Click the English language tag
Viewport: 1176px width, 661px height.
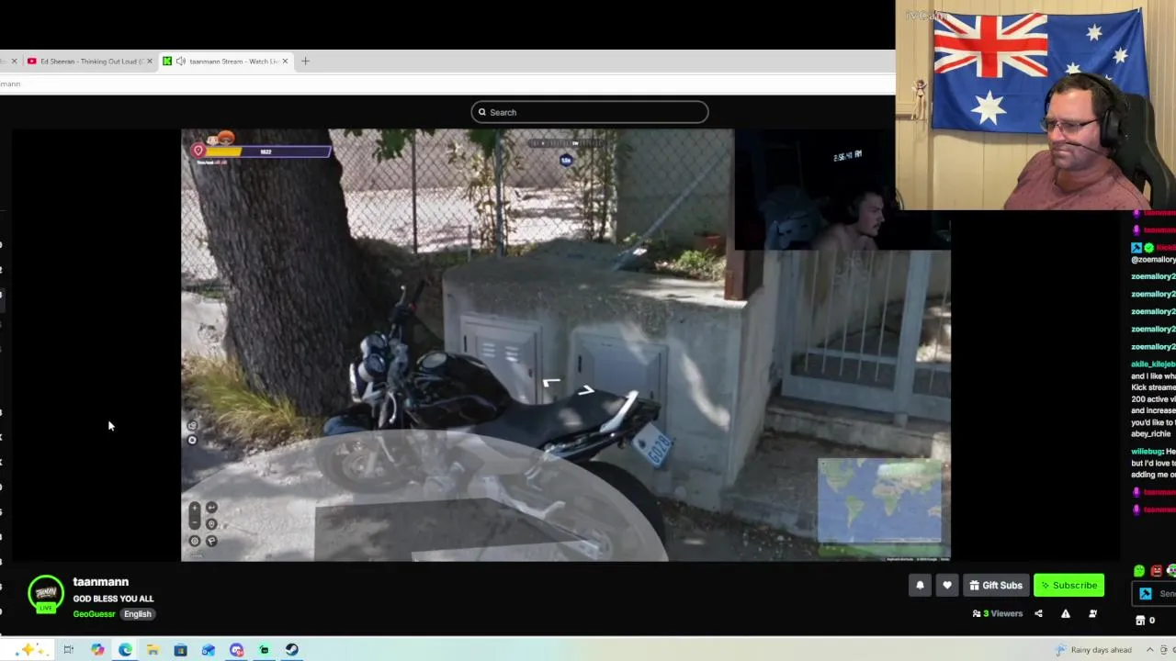(138, 614)
